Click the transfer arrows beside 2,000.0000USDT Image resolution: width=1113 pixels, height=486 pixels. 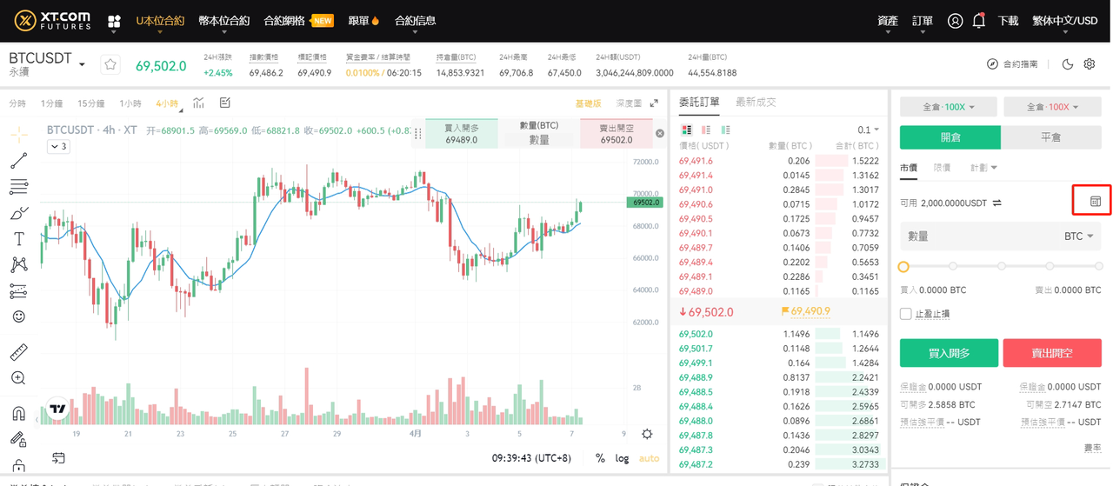point(996,203)
